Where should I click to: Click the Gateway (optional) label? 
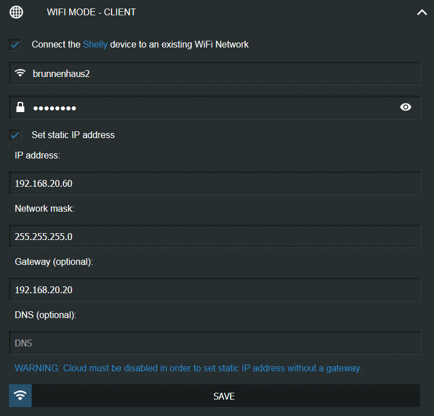coord(54,262)
